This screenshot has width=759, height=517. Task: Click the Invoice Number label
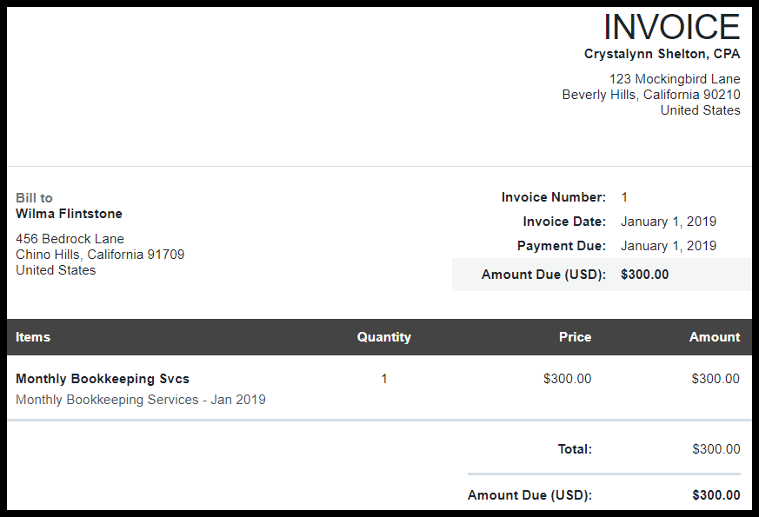click(553, 197)
